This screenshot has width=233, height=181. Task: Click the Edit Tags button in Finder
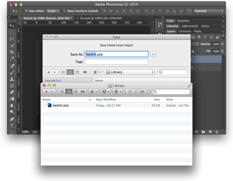click(142, 92)
